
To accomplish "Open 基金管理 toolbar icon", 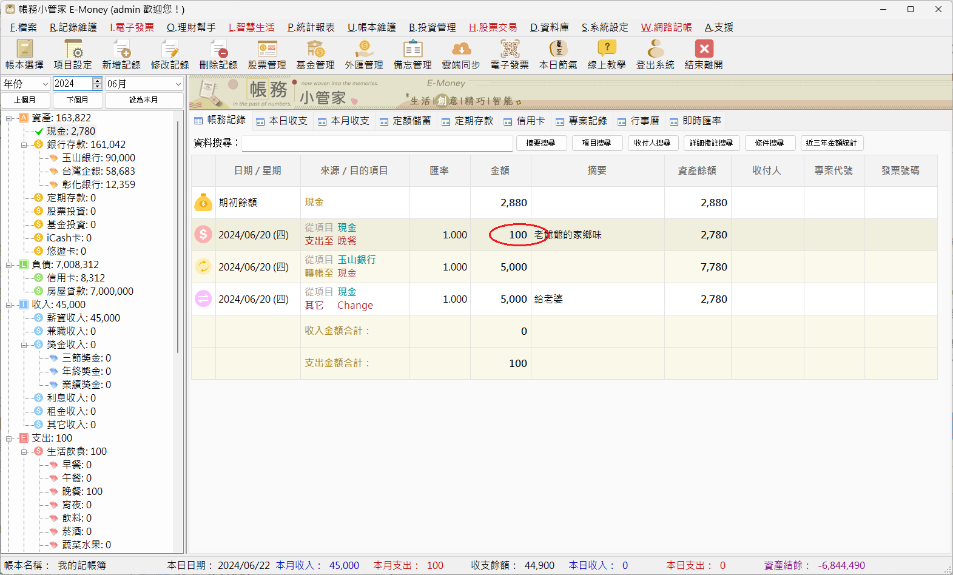I will coord(315,55).
